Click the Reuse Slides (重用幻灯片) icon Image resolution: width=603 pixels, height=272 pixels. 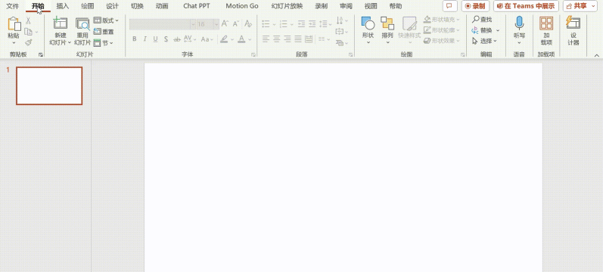[x=82, y=24]
